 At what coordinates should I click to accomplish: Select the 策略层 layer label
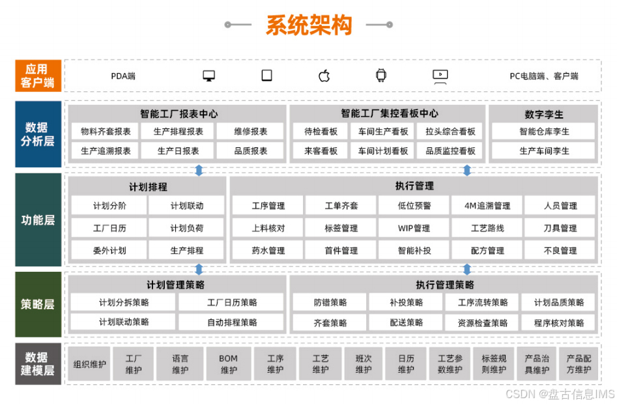pos(38,304)
